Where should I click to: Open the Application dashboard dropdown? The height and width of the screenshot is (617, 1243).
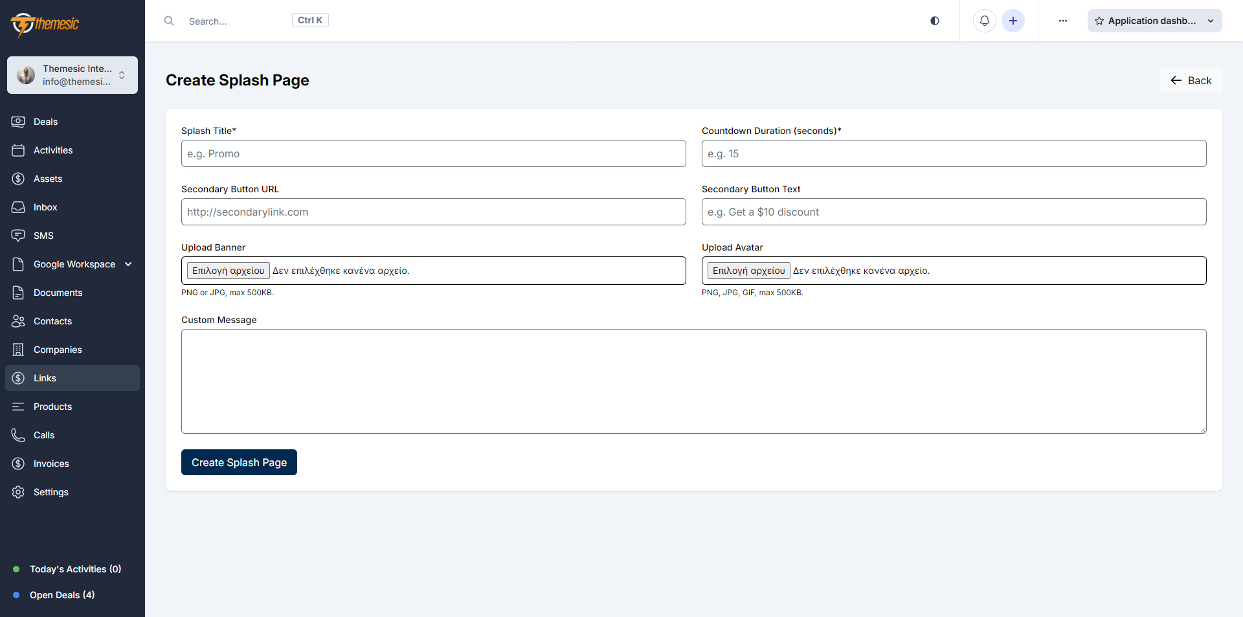pos(1211,21)
